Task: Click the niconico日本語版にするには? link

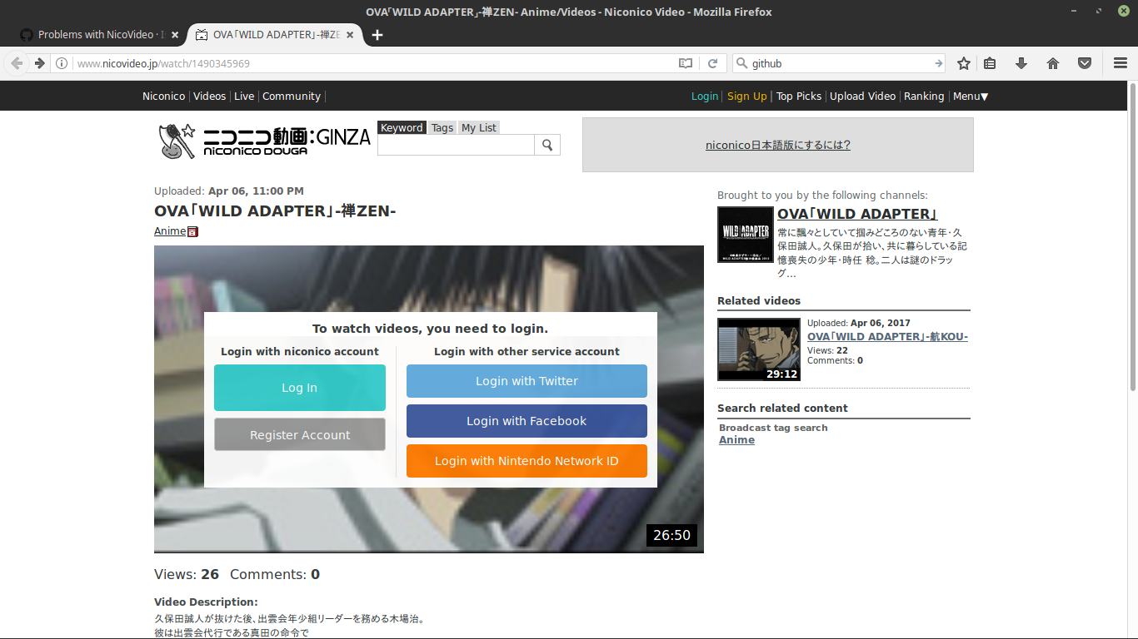Action: pyautogui.click(x=778, y=145)
